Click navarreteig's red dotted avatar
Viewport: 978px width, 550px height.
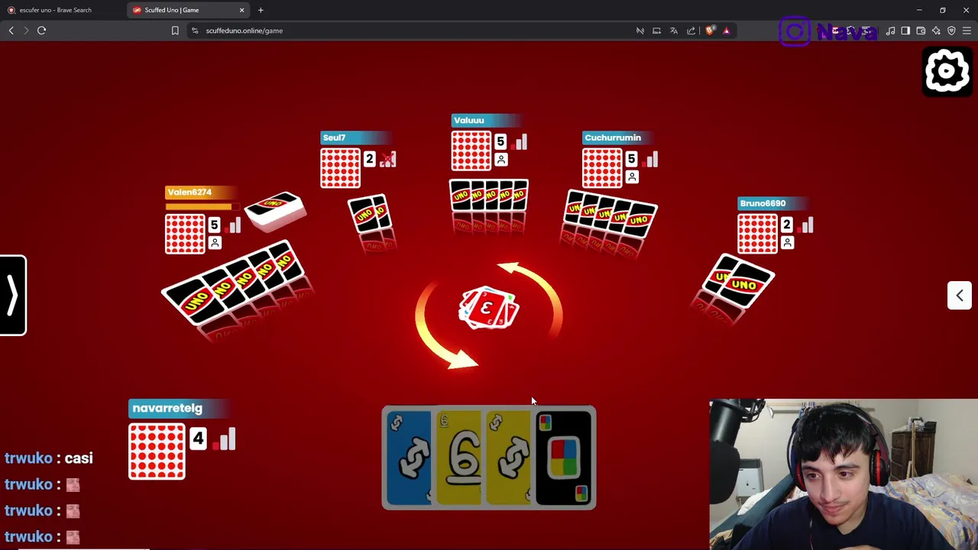157,451
